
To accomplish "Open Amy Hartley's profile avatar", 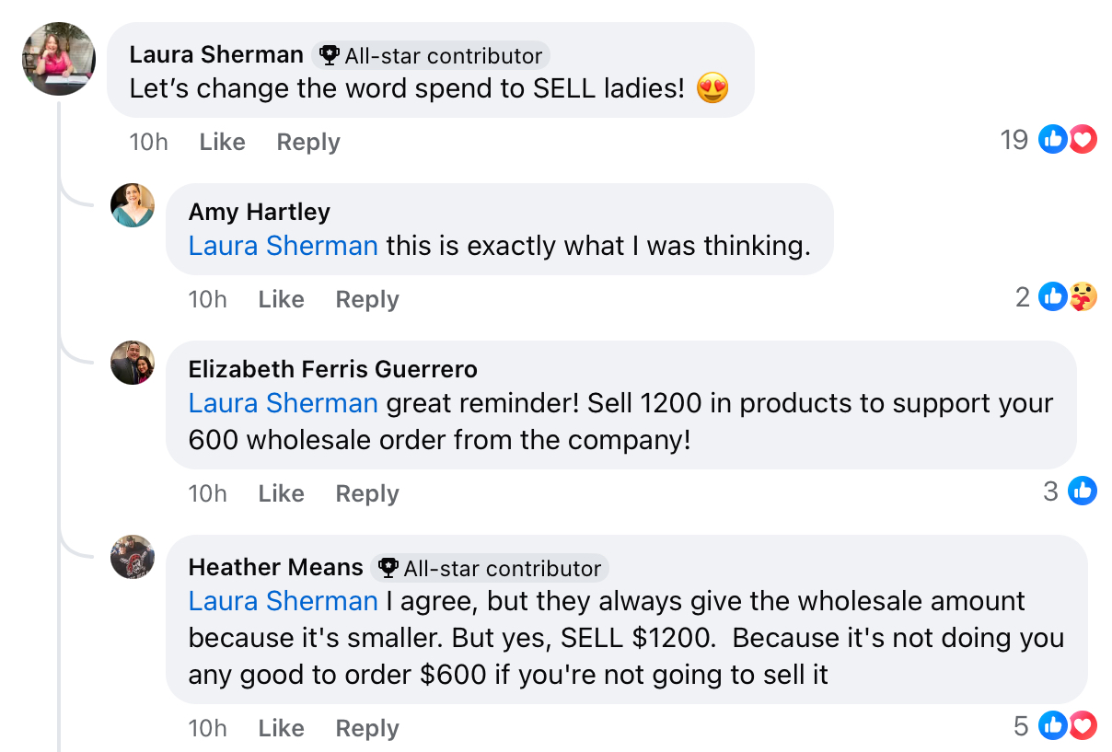I will tap(133, 205).
